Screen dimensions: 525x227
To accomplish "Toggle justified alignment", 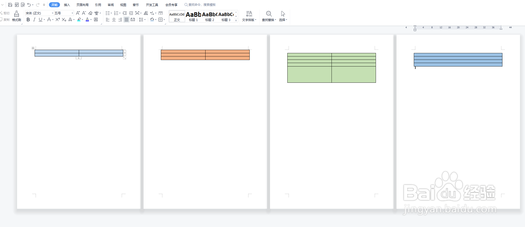I will pyautogui.click(x=126, y=19).
